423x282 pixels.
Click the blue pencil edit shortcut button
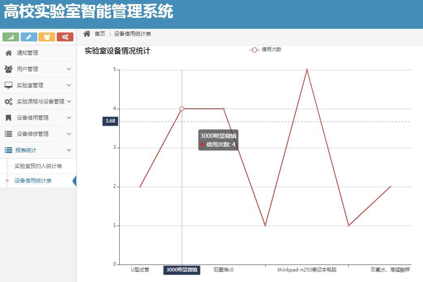coord(29,37)
